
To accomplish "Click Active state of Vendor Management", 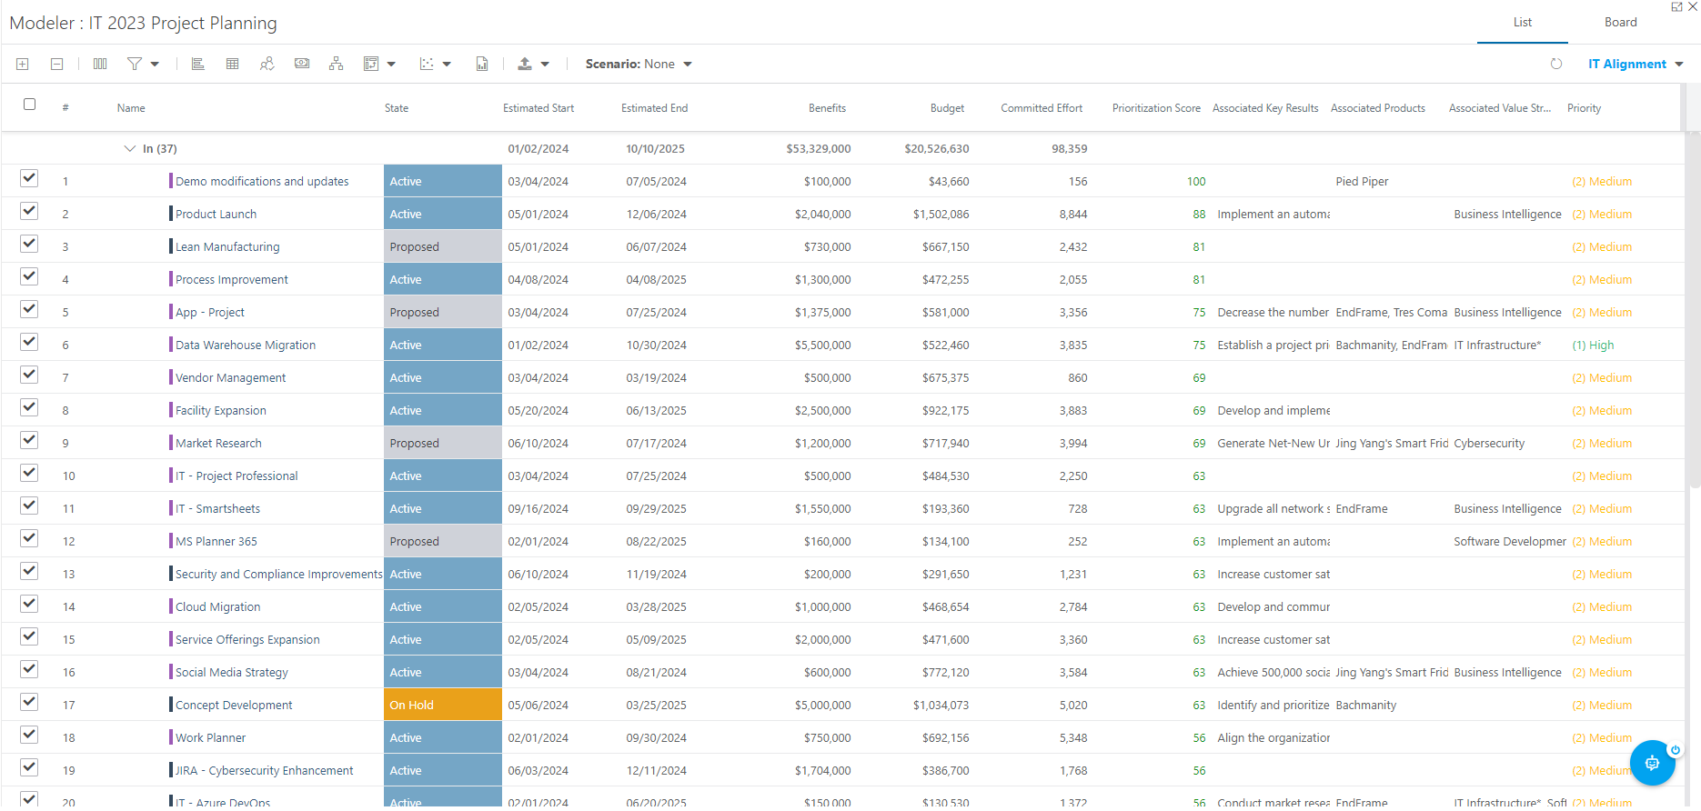I will [443, 377].
